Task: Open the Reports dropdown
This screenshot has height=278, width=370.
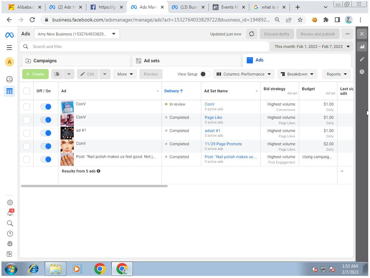Action: point(336,74)
